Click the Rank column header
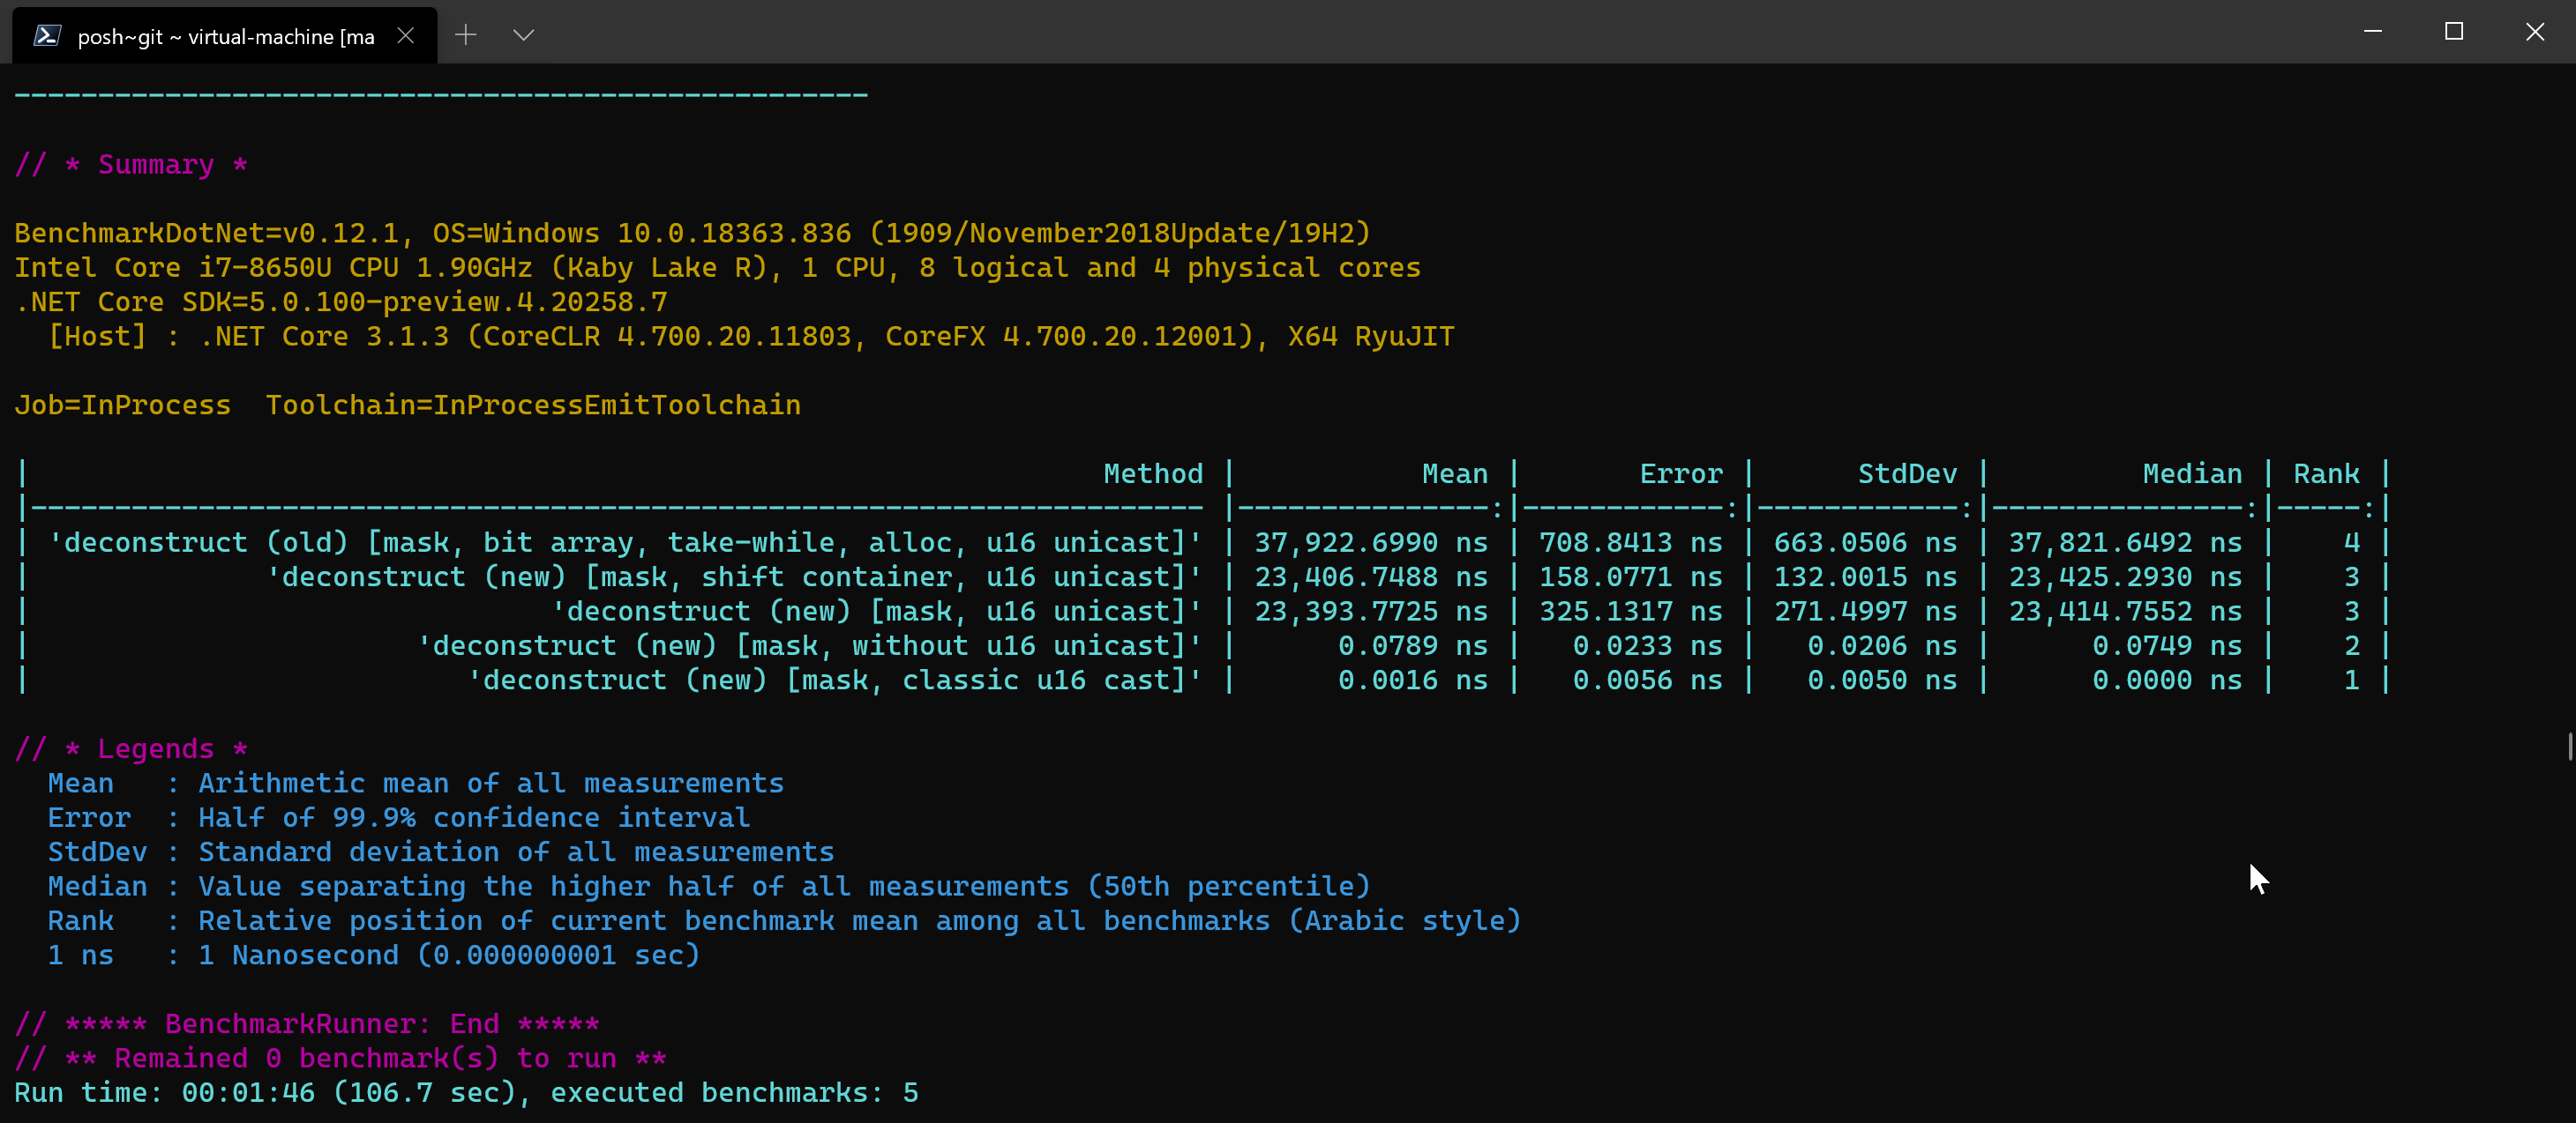 [x=2327, y=472]
